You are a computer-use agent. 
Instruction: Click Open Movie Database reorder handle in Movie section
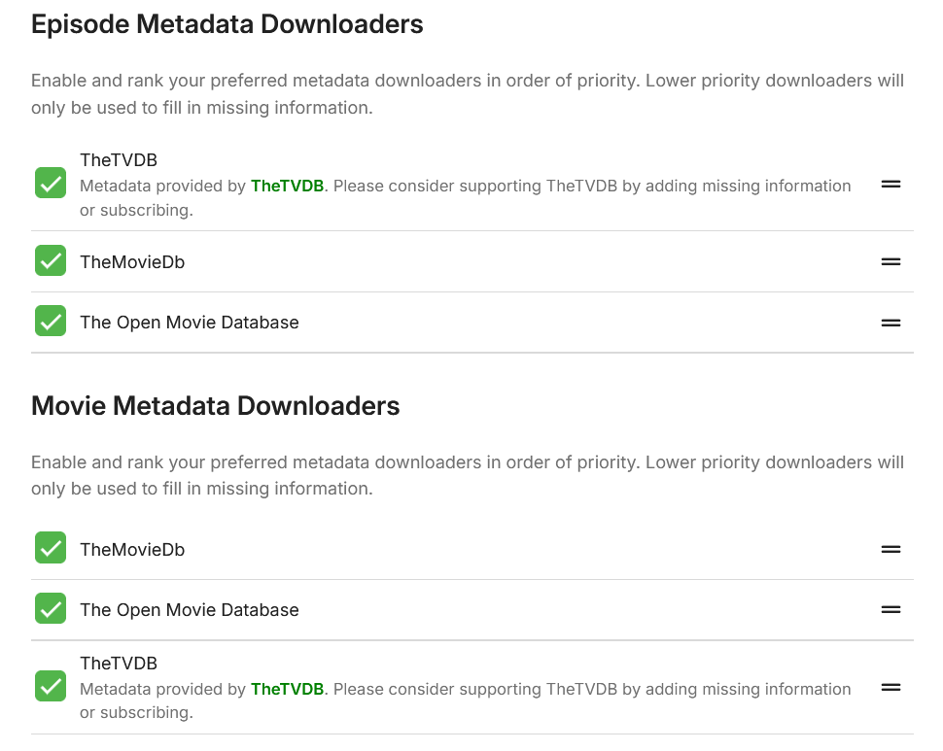[891, 610]
